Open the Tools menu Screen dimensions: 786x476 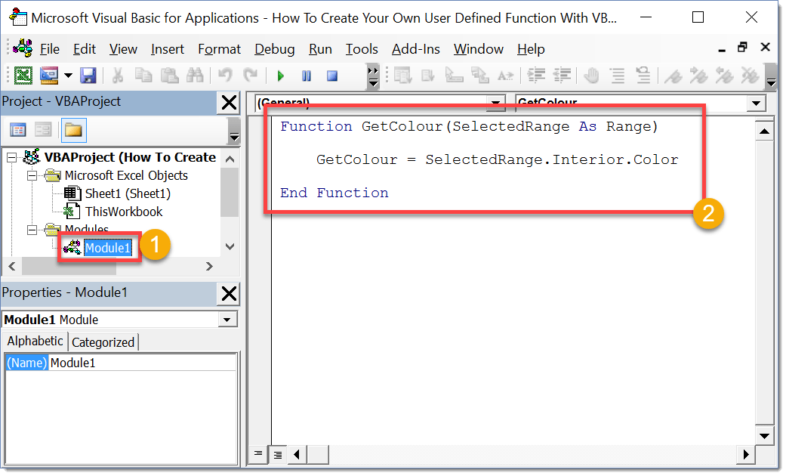click(362, 49)
